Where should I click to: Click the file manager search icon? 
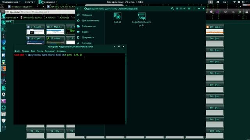172,9
